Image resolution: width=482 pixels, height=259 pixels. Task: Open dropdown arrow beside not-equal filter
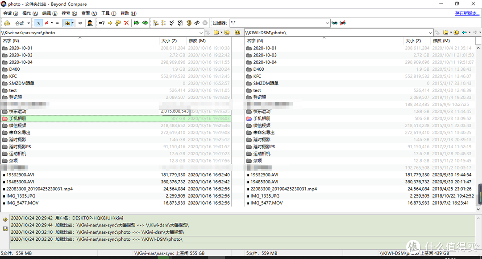(x=52, y=23)
